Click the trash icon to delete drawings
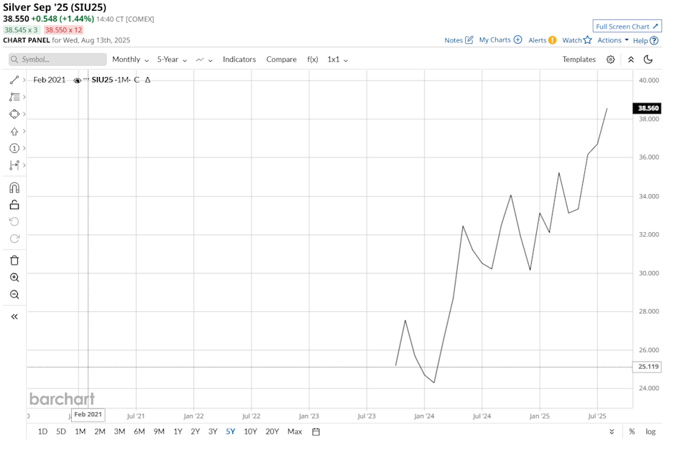Image resolution: width=690 pixels, height=453 pixels. pyautogui.click(x=14, y=260)
